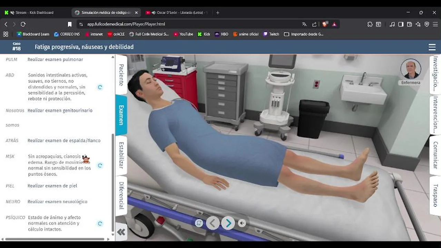Screen dimensions: 441x248
Task: Refresh the MSK exam result
Action: [100, 165]
